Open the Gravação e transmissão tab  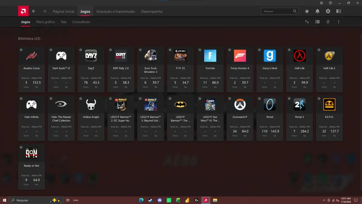(116, 12)
